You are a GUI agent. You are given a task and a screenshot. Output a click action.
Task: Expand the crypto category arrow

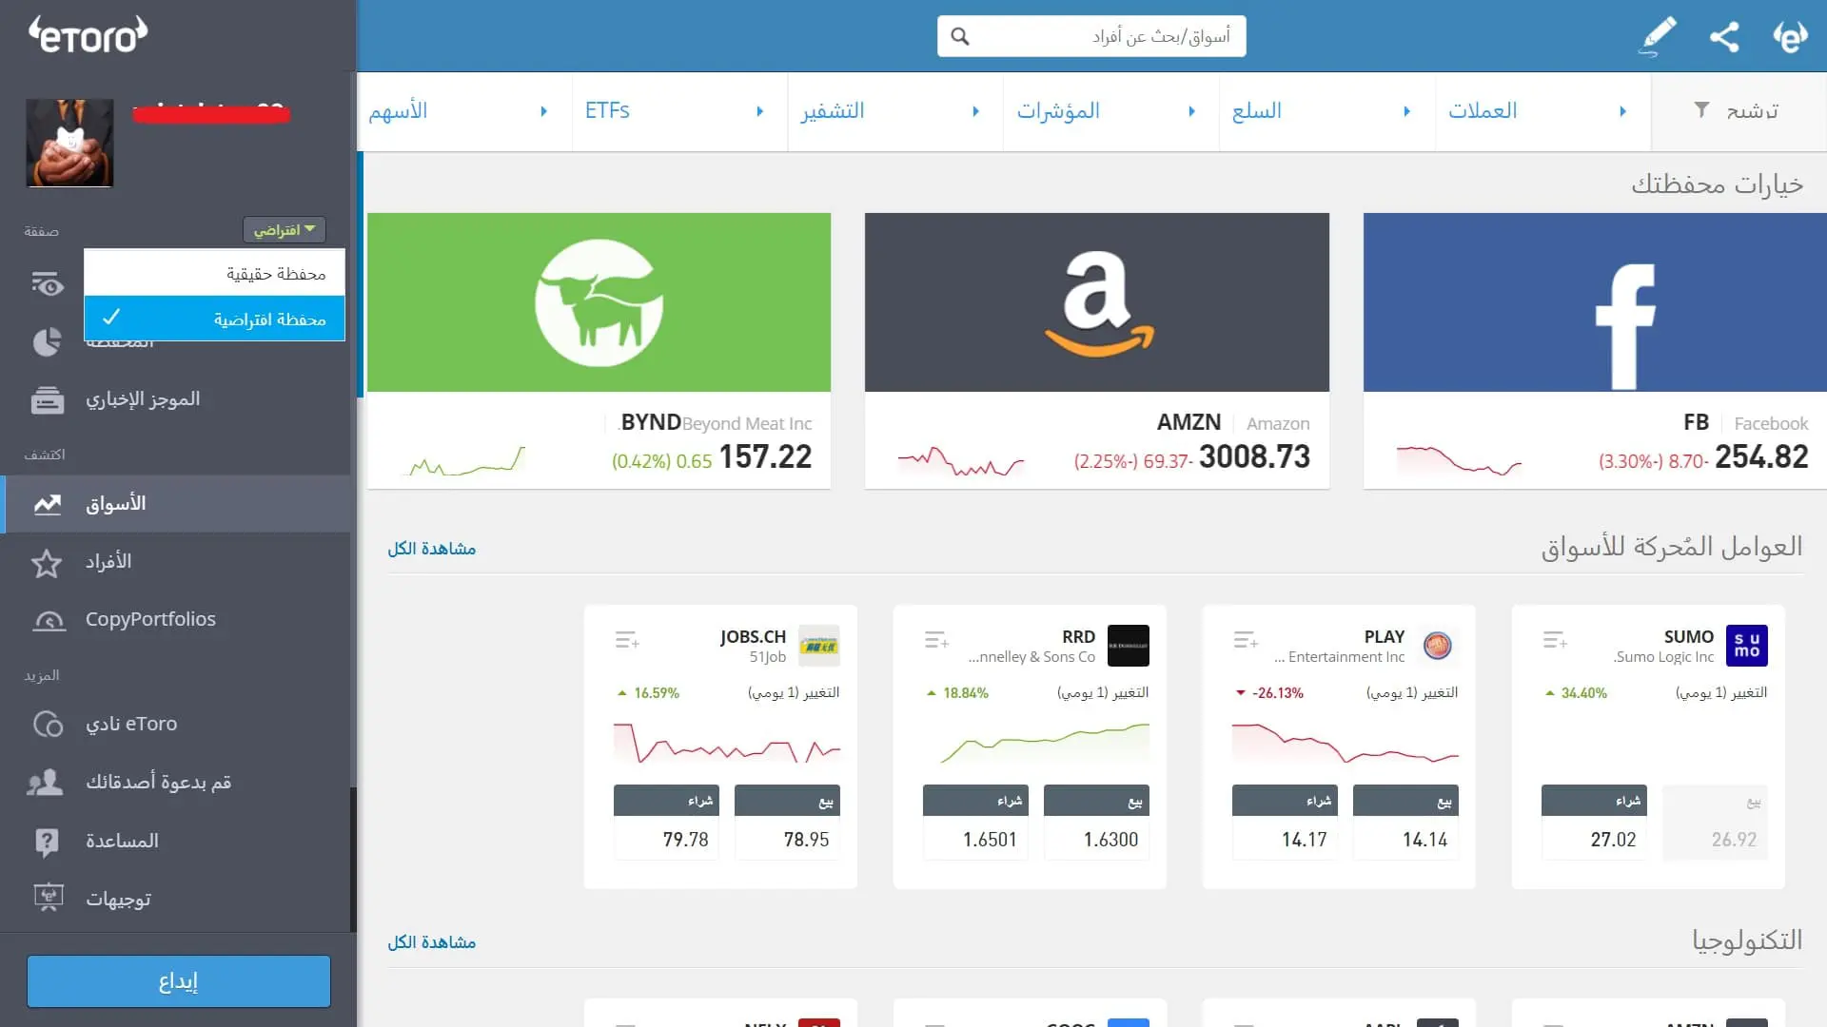click(975, 111)
